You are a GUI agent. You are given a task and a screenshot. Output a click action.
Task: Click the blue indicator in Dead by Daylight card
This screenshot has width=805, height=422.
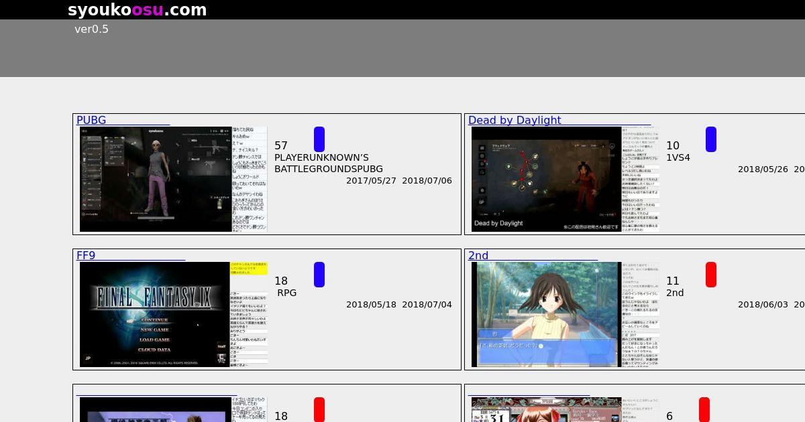(x=711, y=139)
